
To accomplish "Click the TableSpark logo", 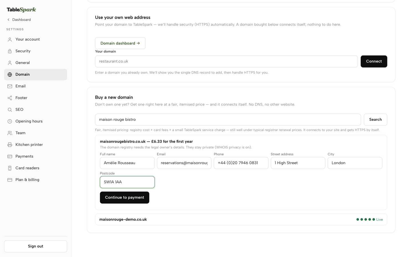I will [21, 10].
